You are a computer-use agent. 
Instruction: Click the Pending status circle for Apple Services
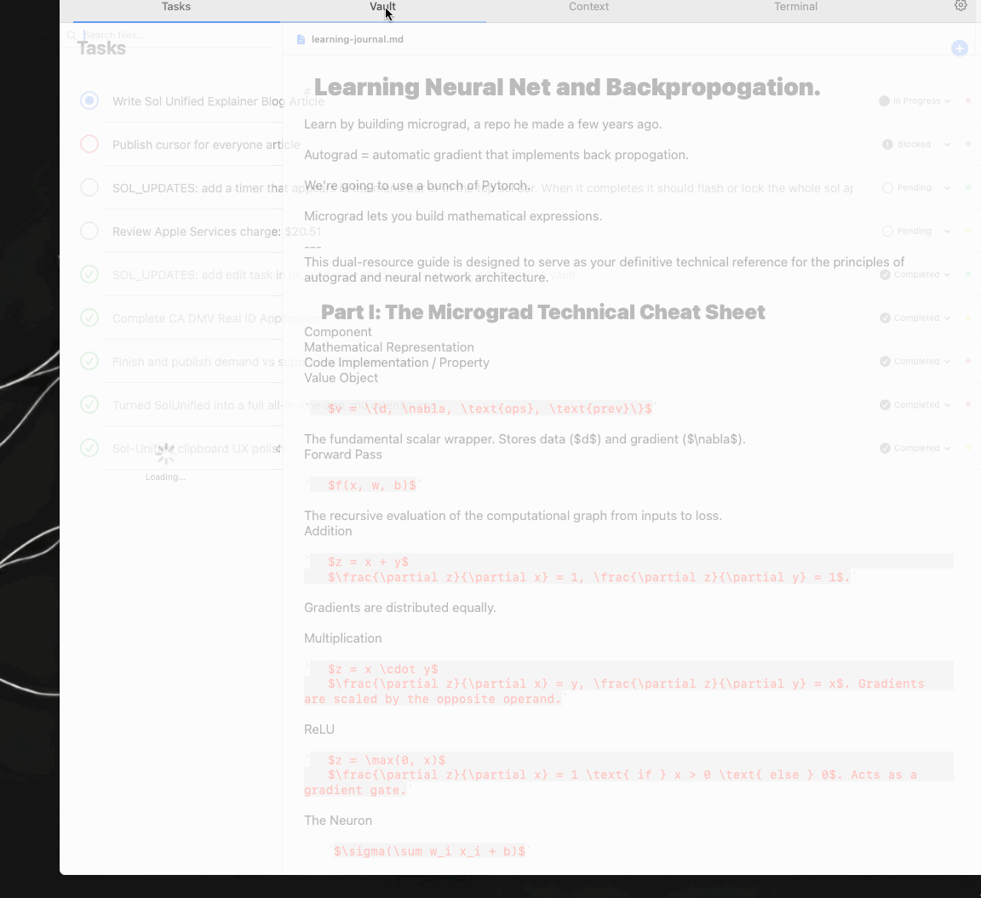coord(887,232)
